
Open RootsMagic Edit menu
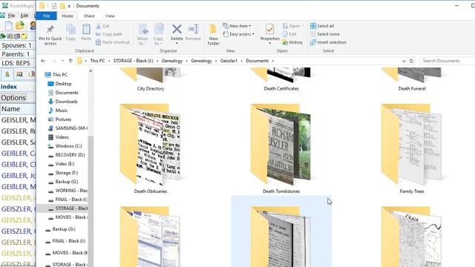24,16
